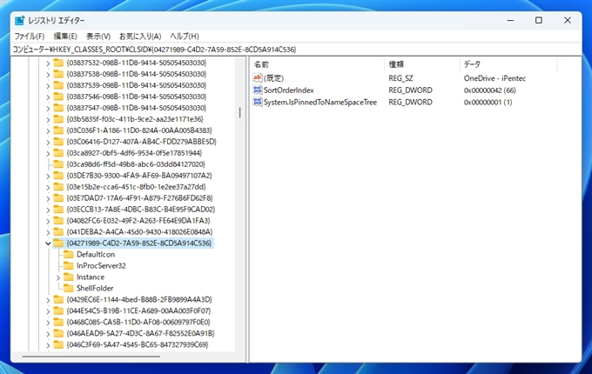The height and width of the screenshot is (374, 592).
Task: Click the open folder icon of selected {04271989-...} key
Action: [x=58, y=244]
